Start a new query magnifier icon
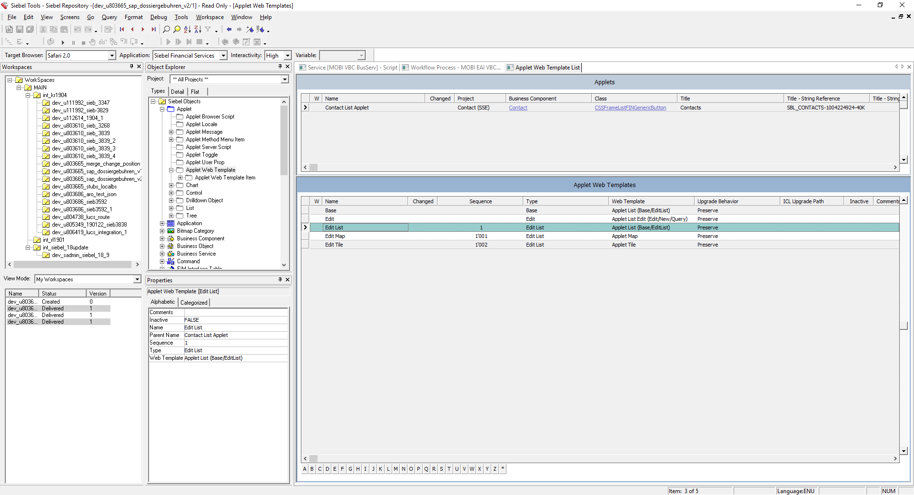This screenshot has width=914, height=495. pyautogui.click(x=166, y=30)
